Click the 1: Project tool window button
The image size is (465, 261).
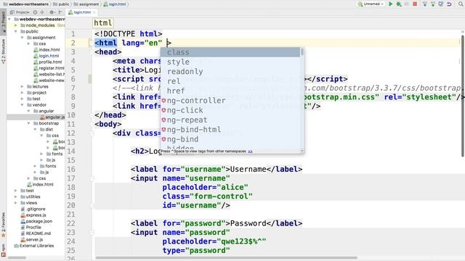(x=3, y=22)
